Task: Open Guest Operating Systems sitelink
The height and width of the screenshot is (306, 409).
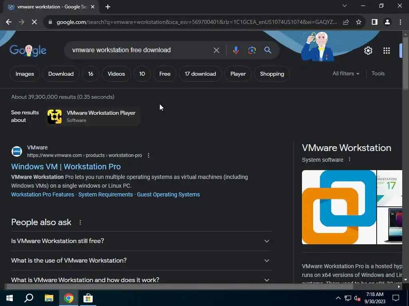Action: [168, 194]
